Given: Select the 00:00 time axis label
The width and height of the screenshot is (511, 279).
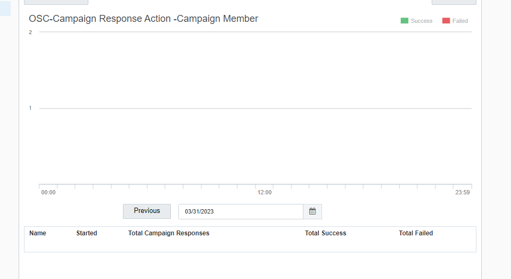Looking at the screenshot, I should coord(48,192).
